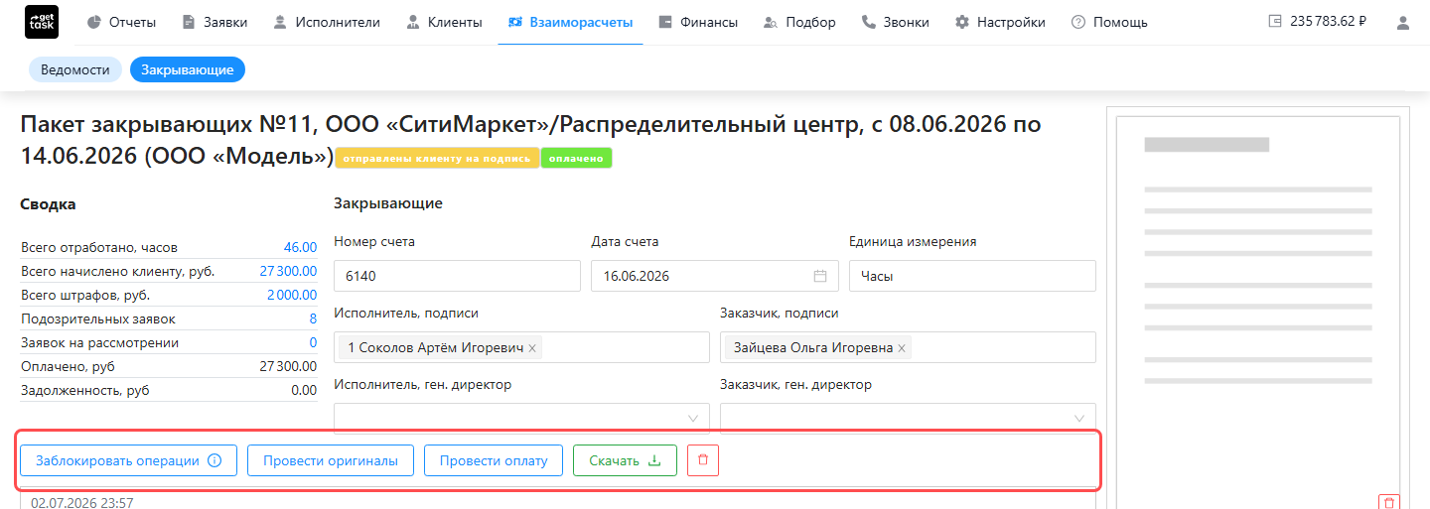1430x509 pixels.
Task: Click the fines value 2 000.00
Action: point(292,295)
